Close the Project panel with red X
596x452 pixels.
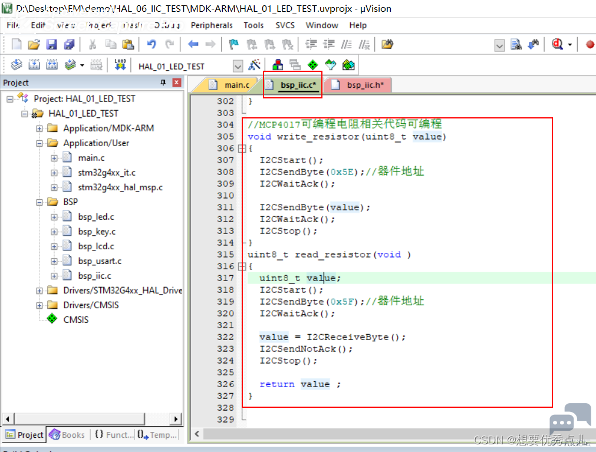[177, 83]
